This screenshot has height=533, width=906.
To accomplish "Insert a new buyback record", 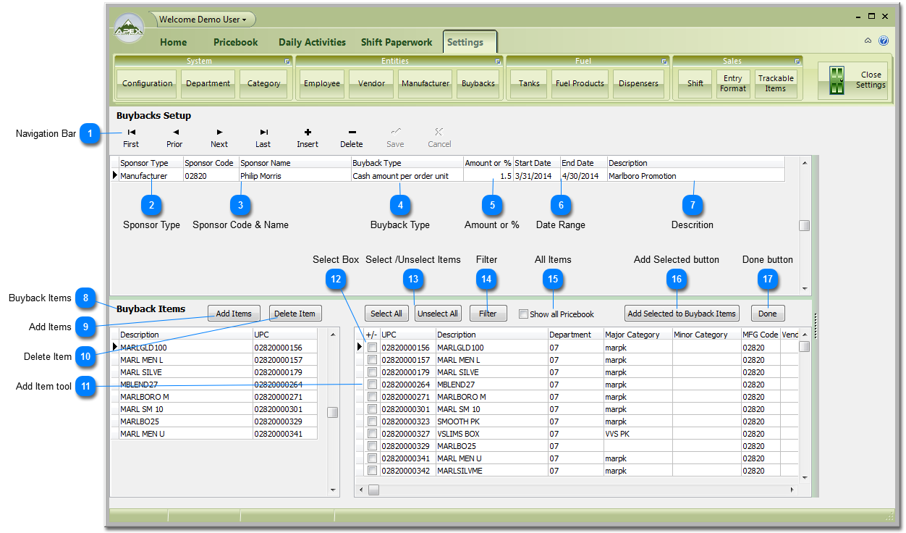I will coord(308,138).
